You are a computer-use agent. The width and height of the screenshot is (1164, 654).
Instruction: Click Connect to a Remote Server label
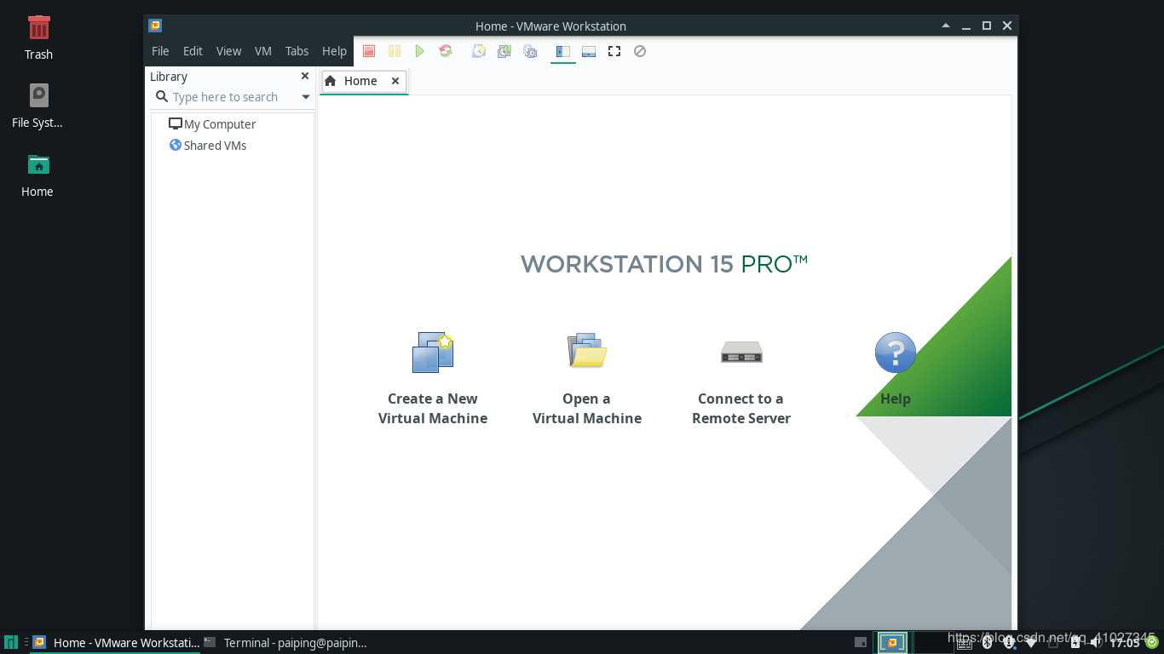pyautogui.click(x=741, y=409)
